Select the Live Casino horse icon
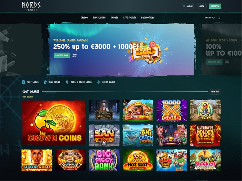242x181 pixels. point(45,82)
